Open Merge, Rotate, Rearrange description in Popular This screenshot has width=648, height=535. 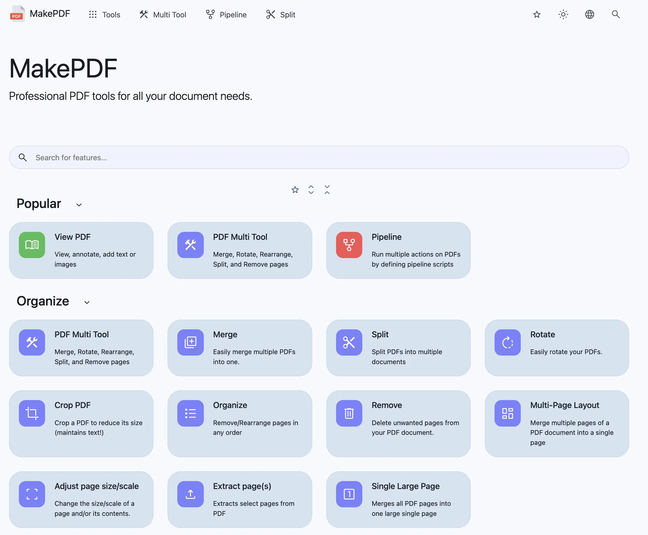click(x=253, y=259)
